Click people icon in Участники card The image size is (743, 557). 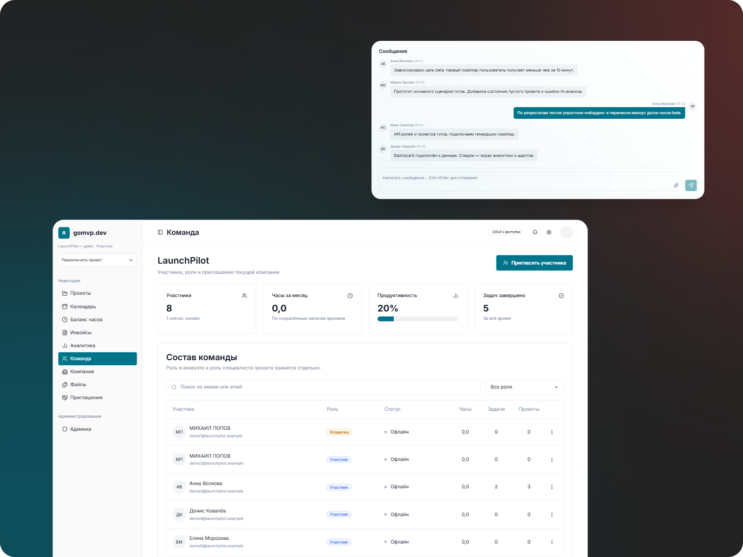(x=244, y=296)
